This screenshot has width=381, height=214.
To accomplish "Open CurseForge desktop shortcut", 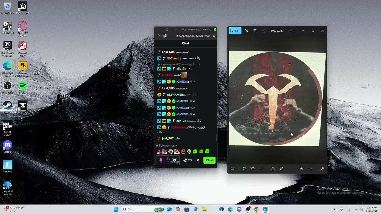I will tap(23, 107).
